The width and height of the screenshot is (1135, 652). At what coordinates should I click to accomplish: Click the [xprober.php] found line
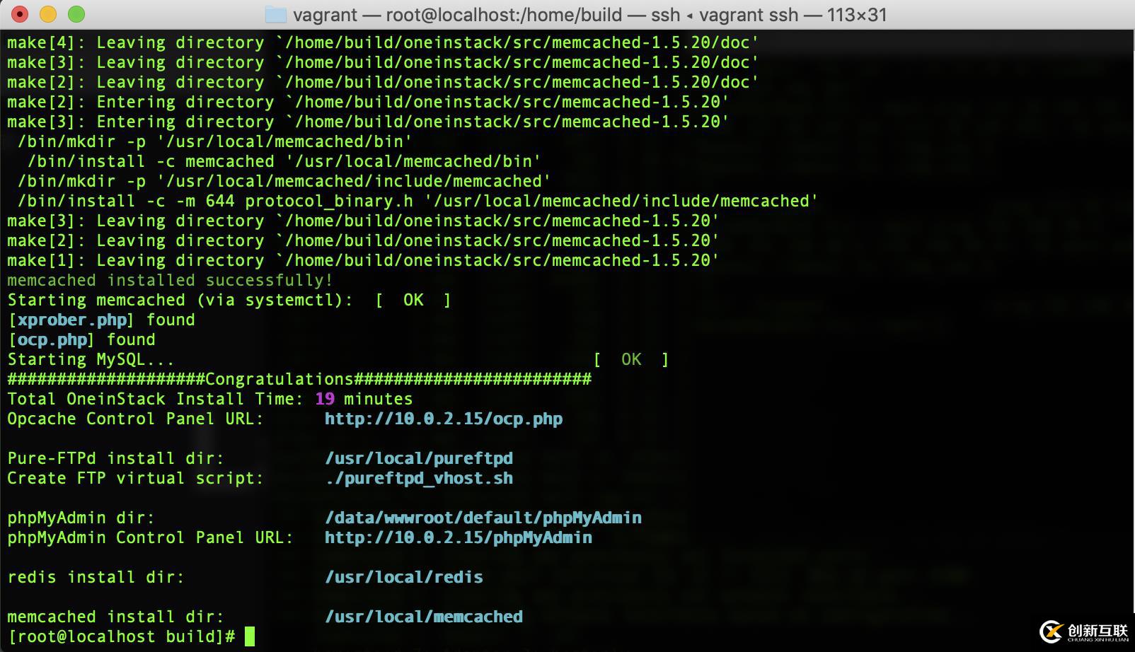pyautogui.click(x=101, y=320)
